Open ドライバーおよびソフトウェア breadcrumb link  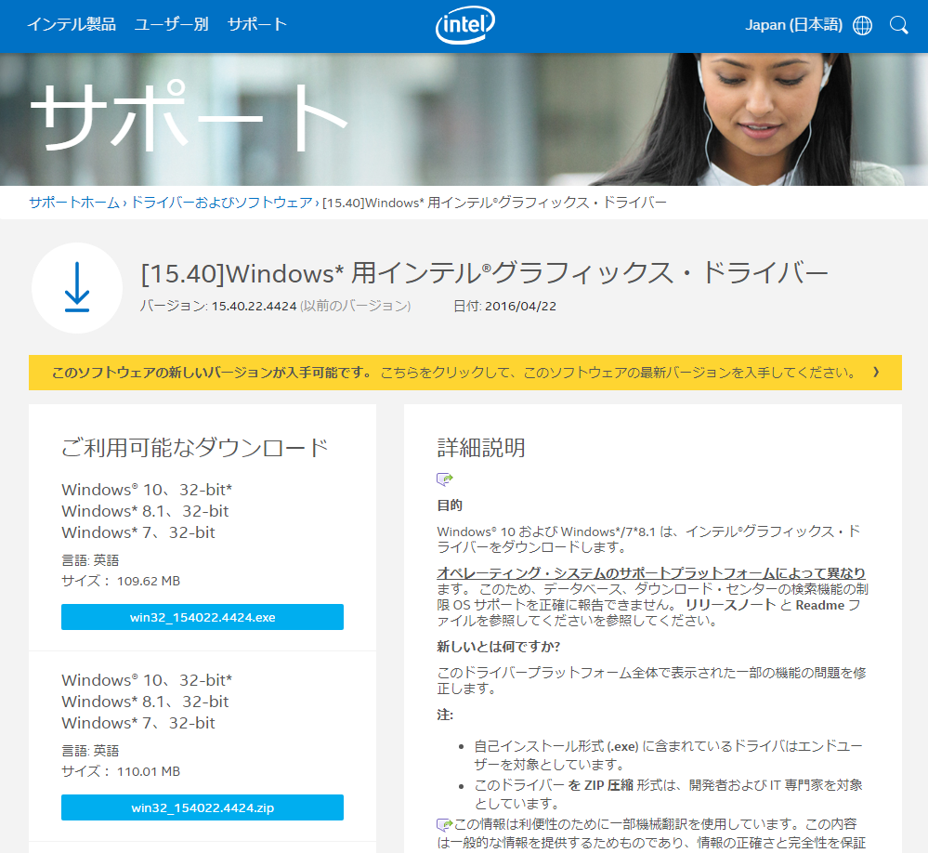(x=221, y=203)
